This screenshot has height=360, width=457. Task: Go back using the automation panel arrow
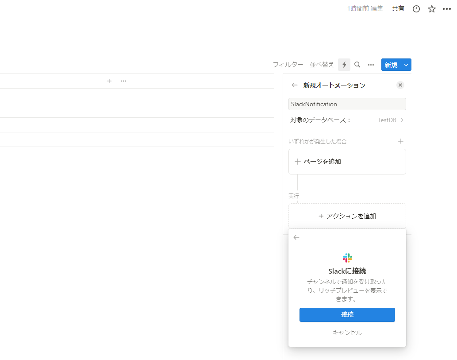294,85
